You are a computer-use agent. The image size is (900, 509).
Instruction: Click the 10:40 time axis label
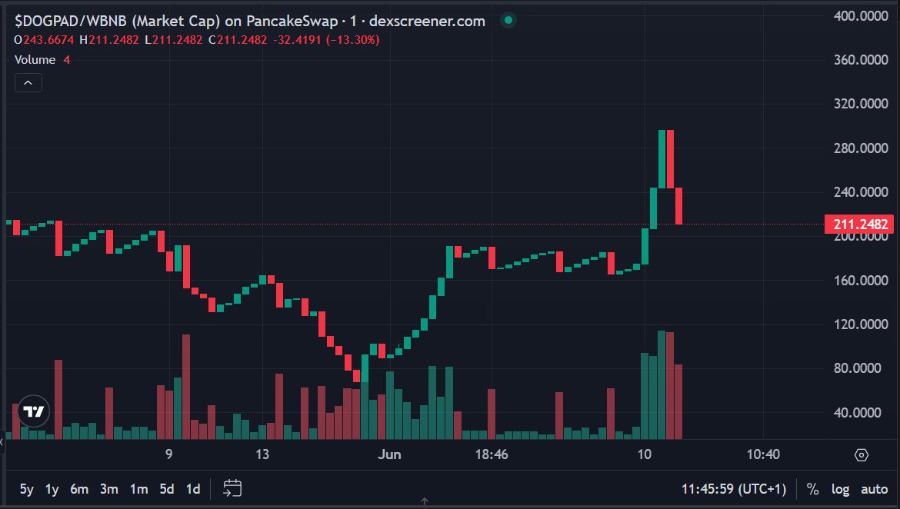pyautogui.click(x=763, y=454)
